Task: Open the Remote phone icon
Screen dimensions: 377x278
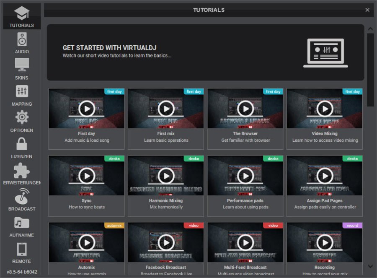Action: click(21, 251)
